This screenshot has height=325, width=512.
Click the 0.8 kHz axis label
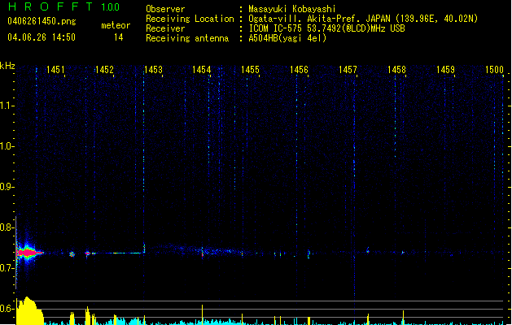pyautogui.click(x=6, y=227)
